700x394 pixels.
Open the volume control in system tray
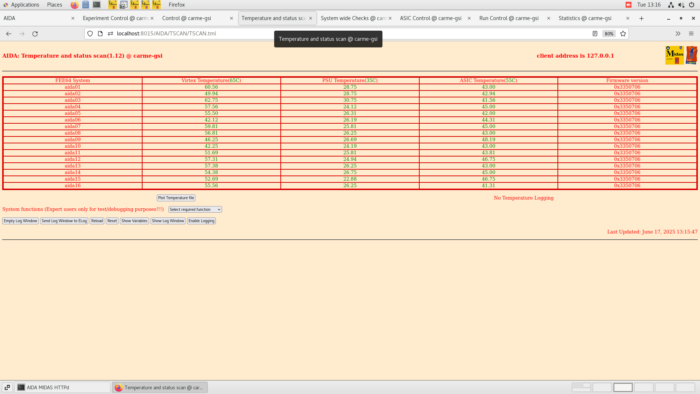681,5
